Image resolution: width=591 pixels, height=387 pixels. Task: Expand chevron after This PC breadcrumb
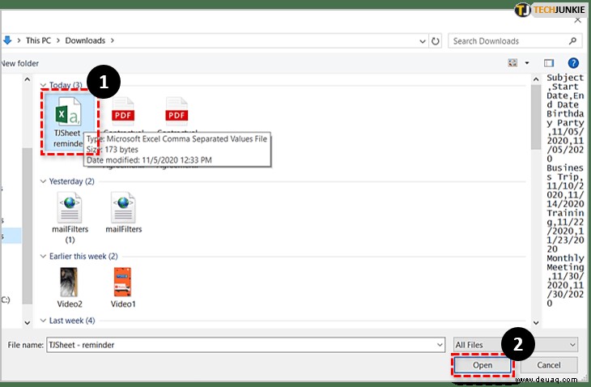coord(58,40)
